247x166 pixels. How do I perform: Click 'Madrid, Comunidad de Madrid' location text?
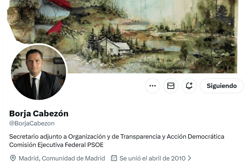tap(62, 158)
